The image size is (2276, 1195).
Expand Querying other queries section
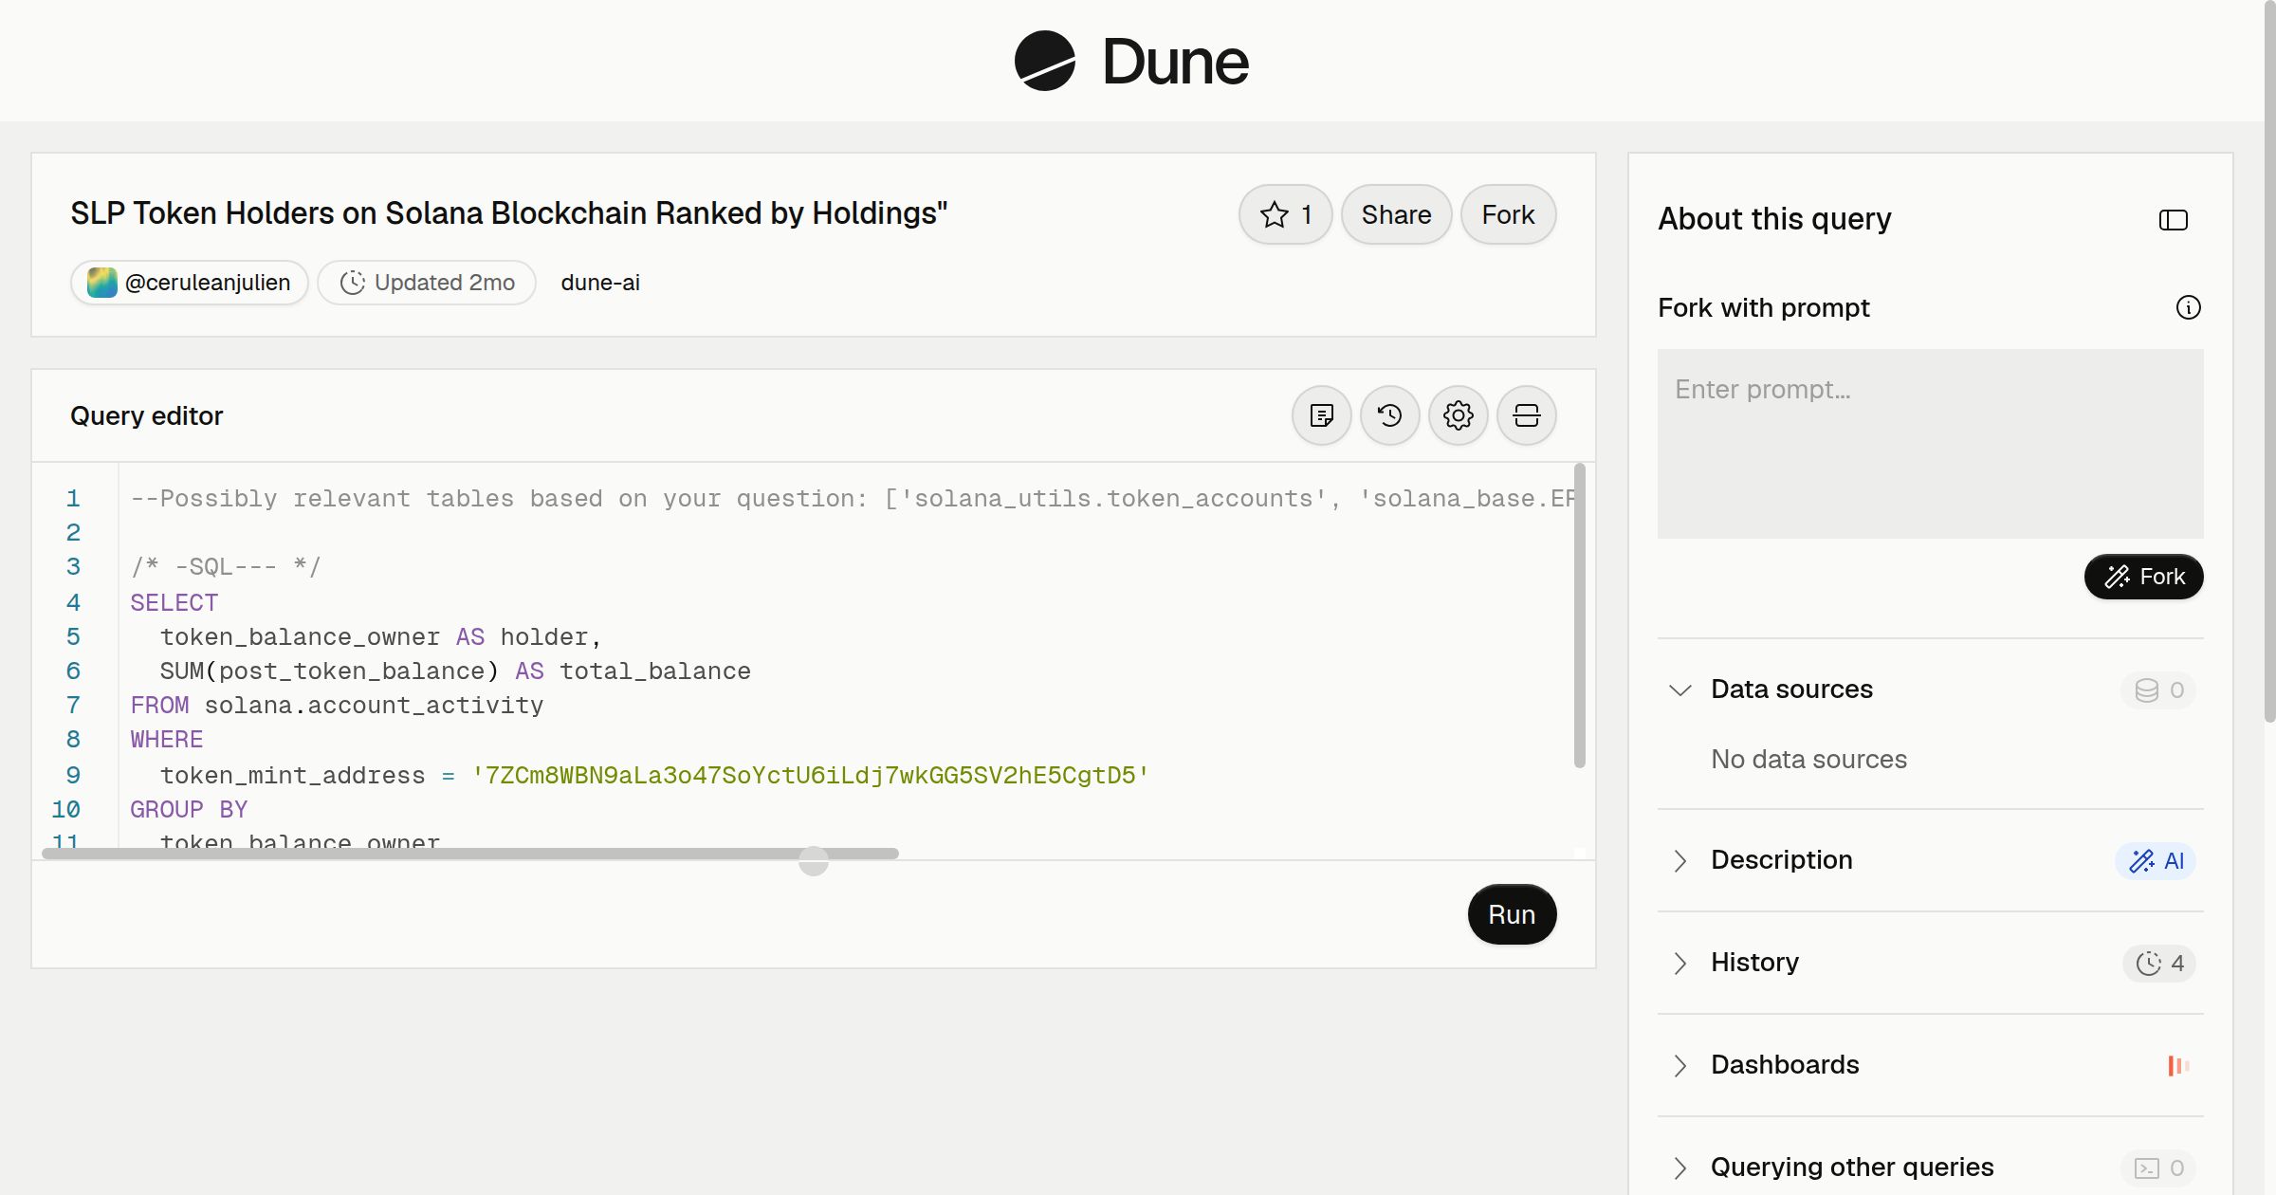(1679, 1167)
